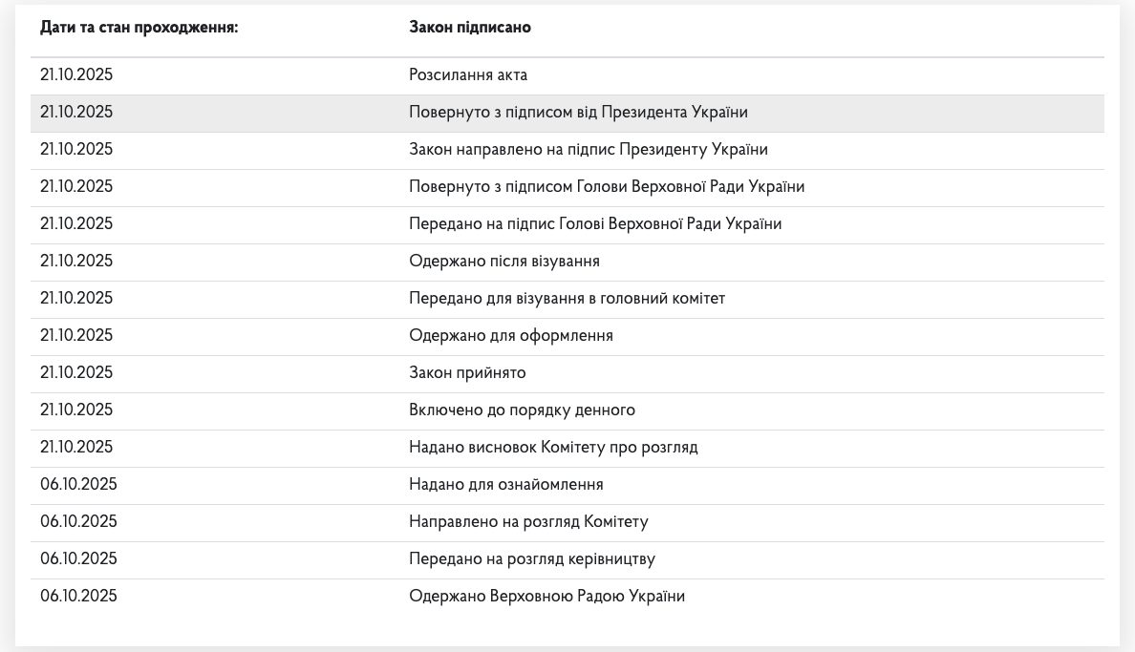Click the 'Одержано після візування' entry
The image size is (1135, 652).
click(x=504, y=262)
